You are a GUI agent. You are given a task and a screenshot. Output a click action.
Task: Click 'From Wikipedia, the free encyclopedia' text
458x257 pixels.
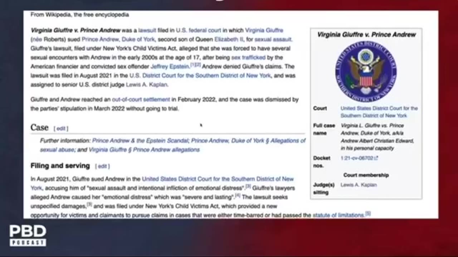[x=79, y=15]
